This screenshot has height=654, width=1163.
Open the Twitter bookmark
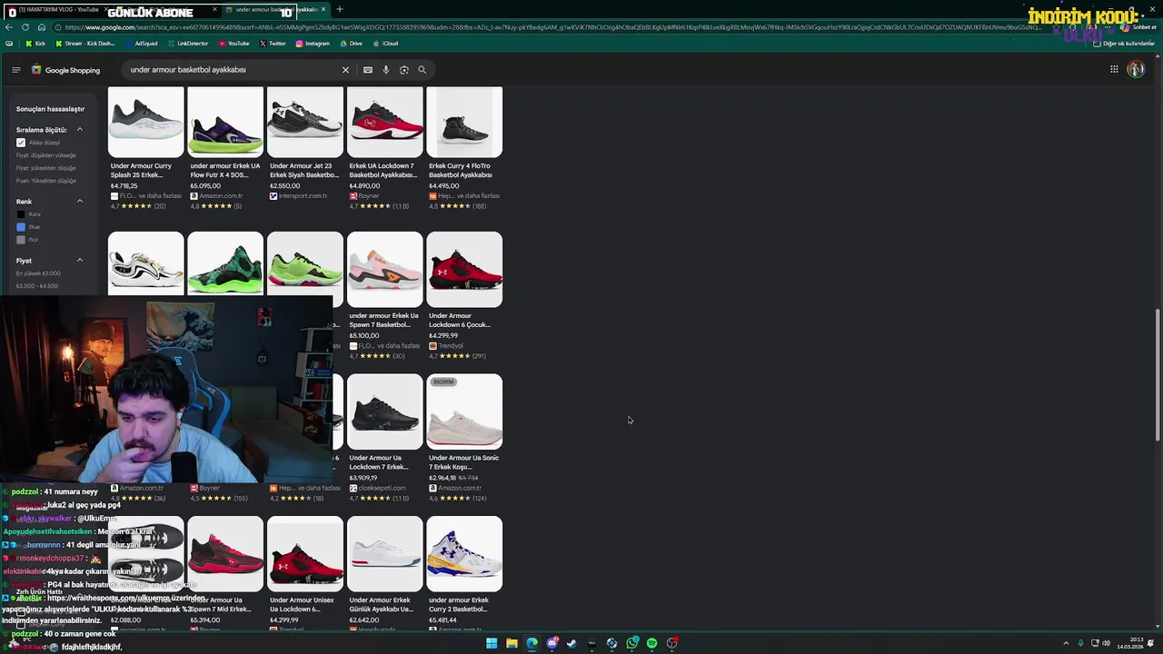pyautogui.click(x=273, y=44)
